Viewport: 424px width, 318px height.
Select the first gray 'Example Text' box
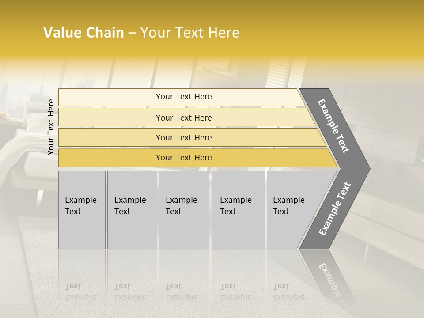click(x=82, y=210)
